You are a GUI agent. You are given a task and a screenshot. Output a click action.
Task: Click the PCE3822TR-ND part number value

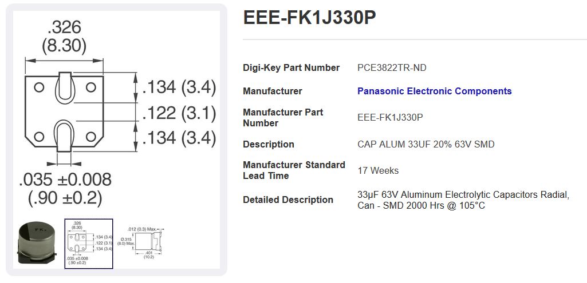pos(392,68)
